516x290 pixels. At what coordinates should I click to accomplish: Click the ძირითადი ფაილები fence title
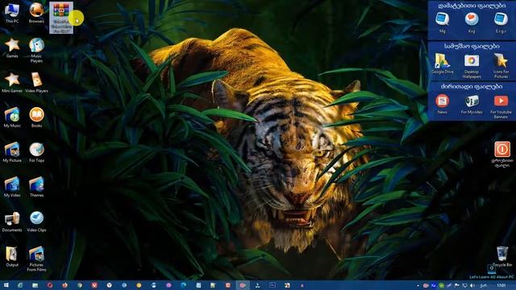click(x=472, y=86)
